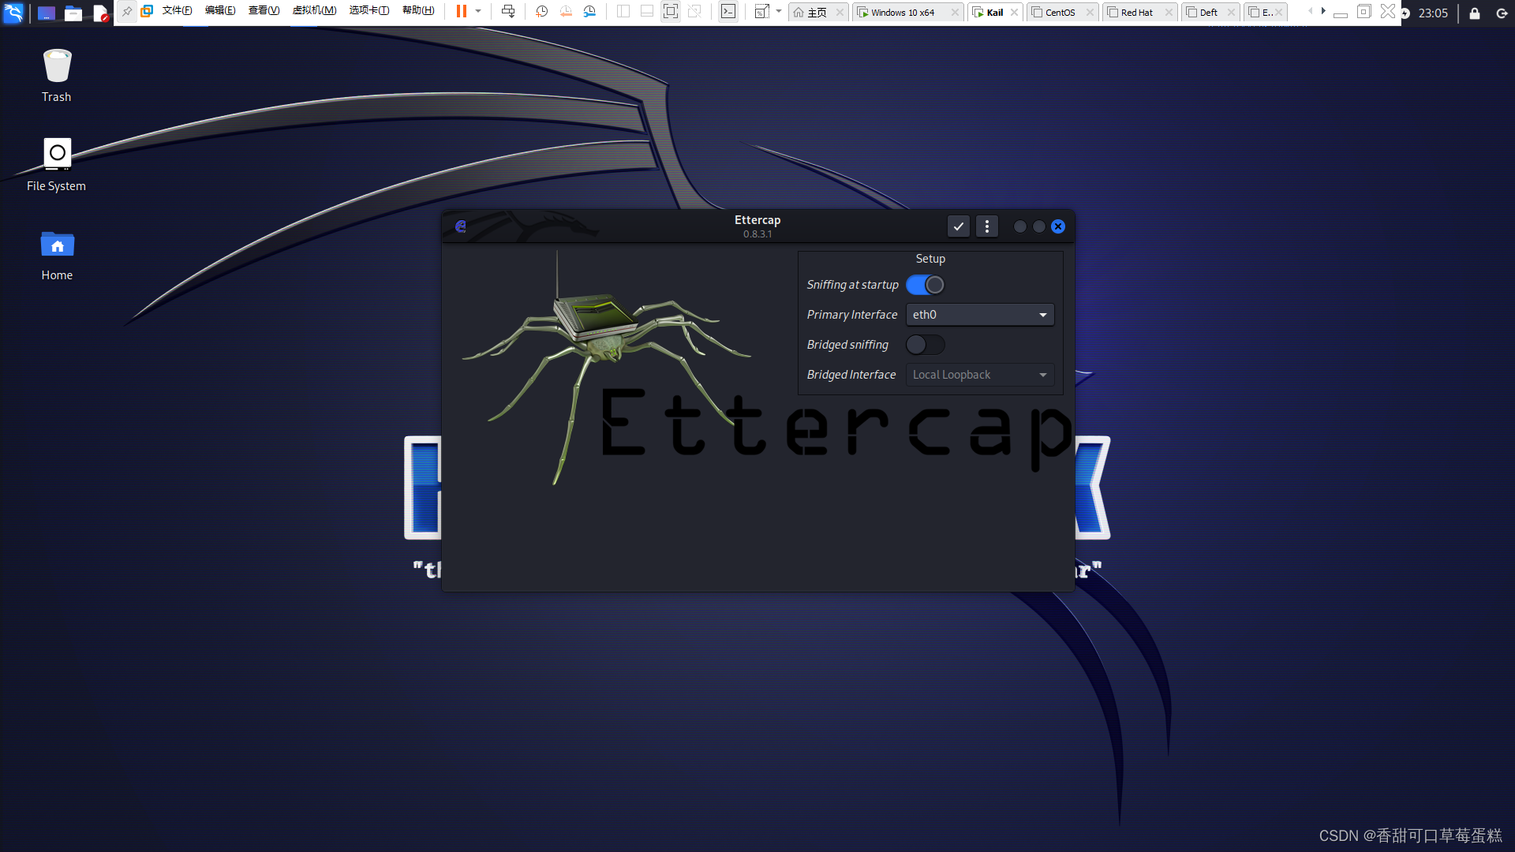Switch the VM to full screen mode
The height and width of the screenshot is (852, 1515).
[671, 11]
